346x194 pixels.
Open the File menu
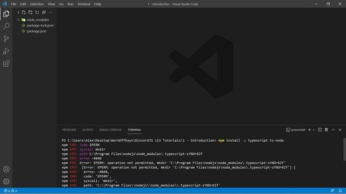click(14, 4)
